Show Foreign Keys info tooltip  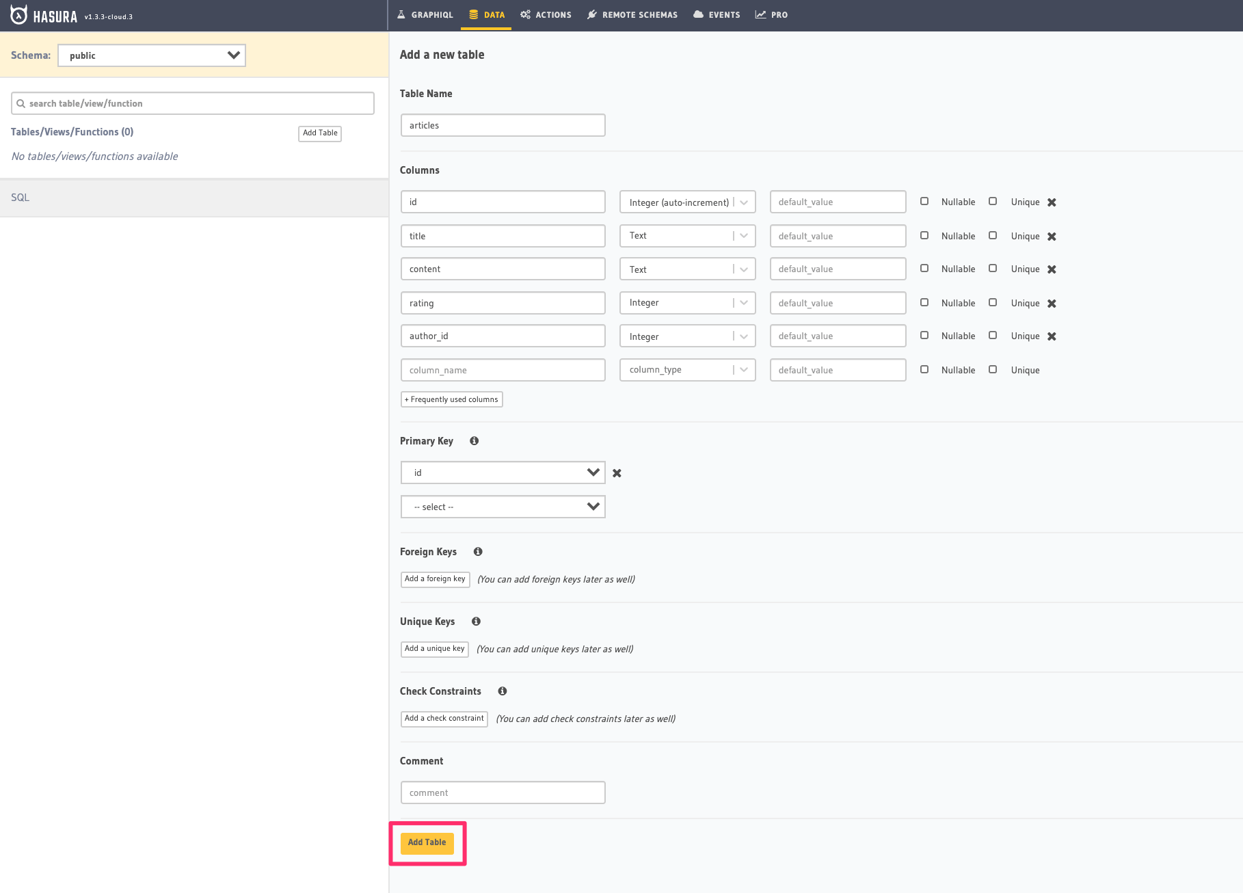pyautogui.click(x=478, y=552)
